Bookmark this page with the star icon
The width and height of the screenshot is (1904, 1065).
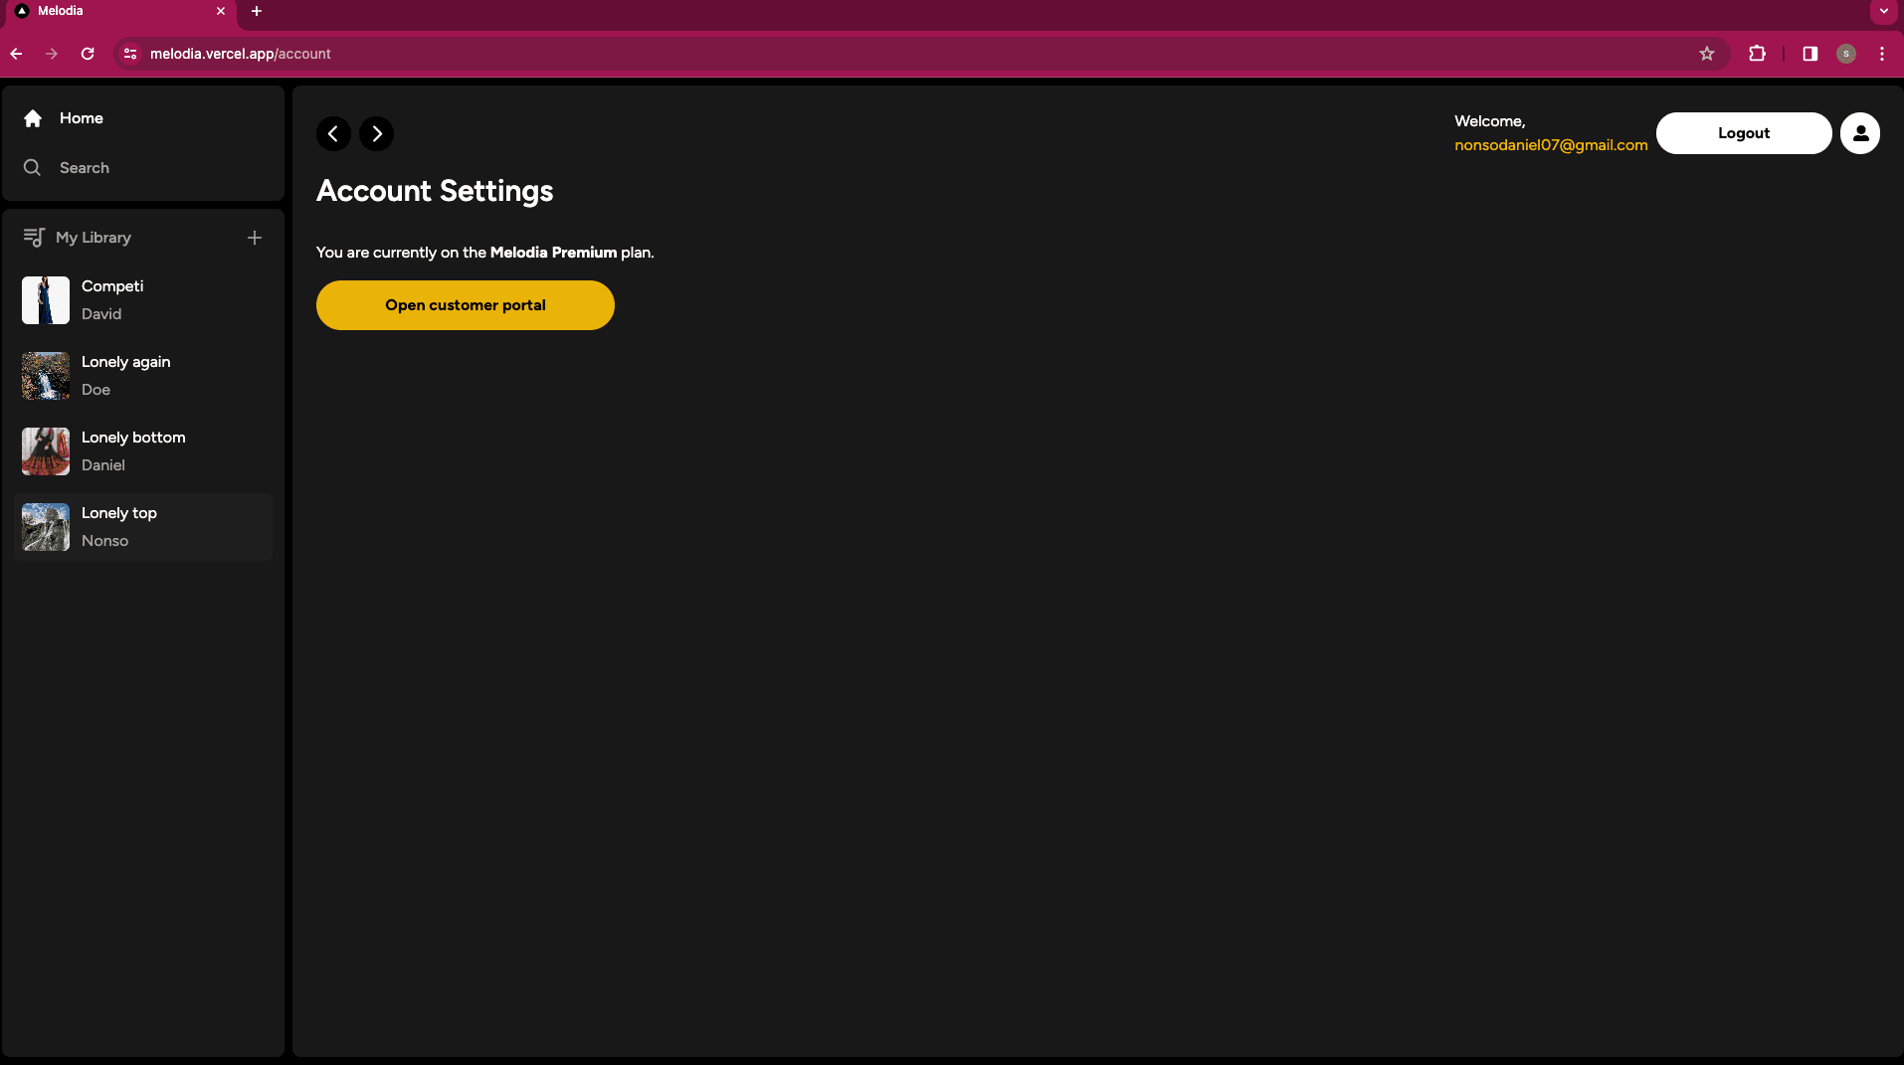click(1707, 54)
